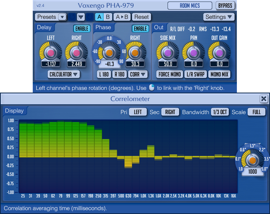Click the Delay section tab
This screenshot has width=270, height=214.
pos(44,28)
